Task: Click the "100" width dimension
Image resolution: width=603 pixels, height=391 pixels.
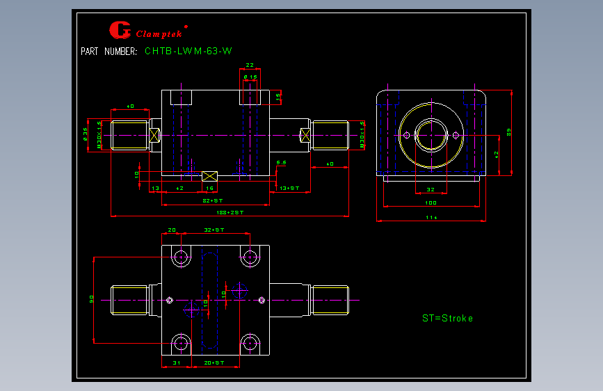Action: [x=431, y=203]
